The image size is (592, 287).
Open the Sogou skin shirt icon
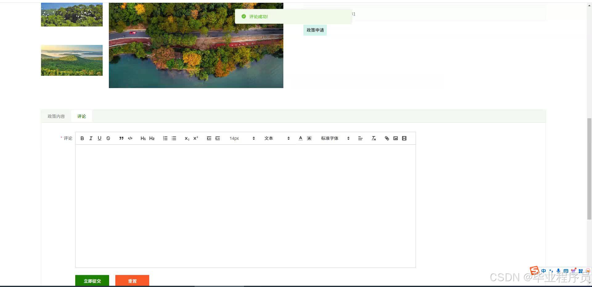click(573, 271)
